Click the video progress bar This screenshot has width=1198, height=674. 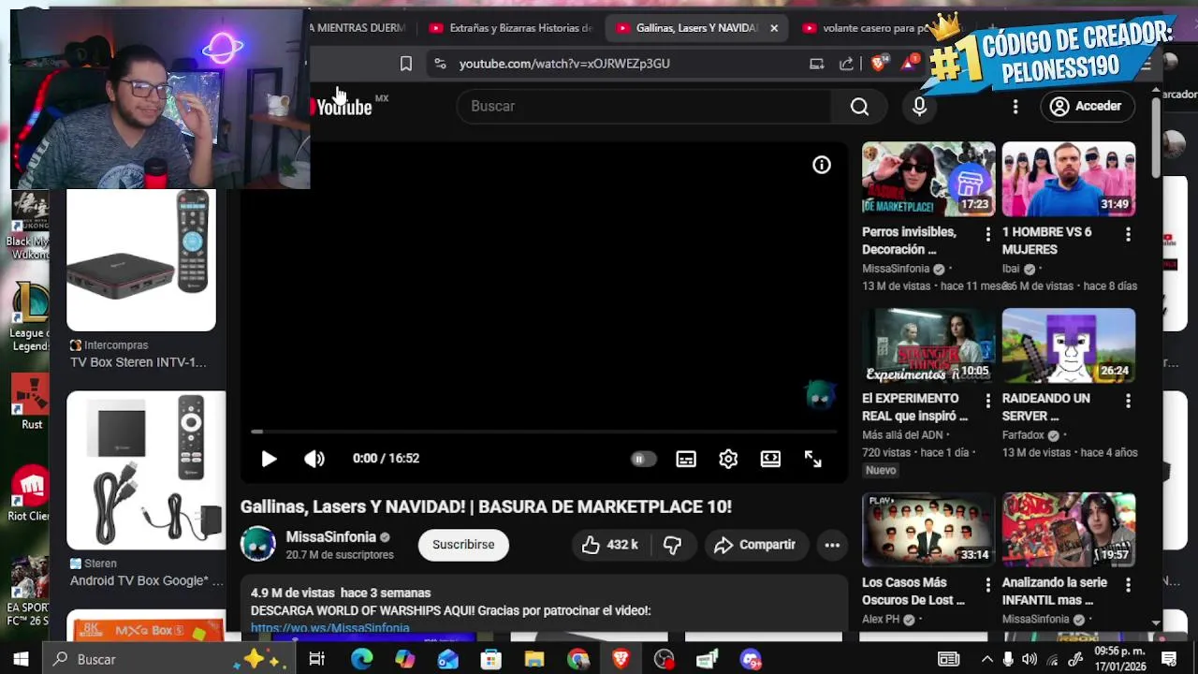[x=545, y=432]
